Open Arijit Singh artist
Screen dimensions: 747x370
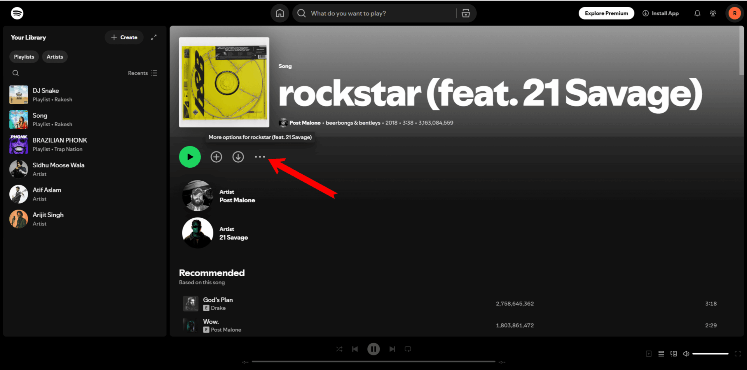point(85,219)
